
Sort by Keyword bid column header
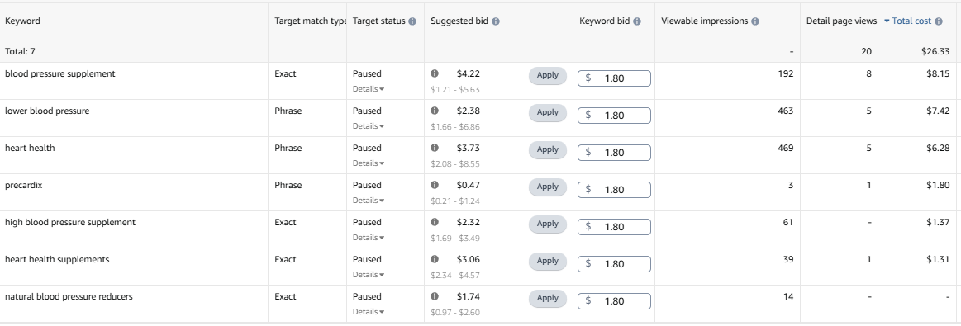[x=605, y=21]
